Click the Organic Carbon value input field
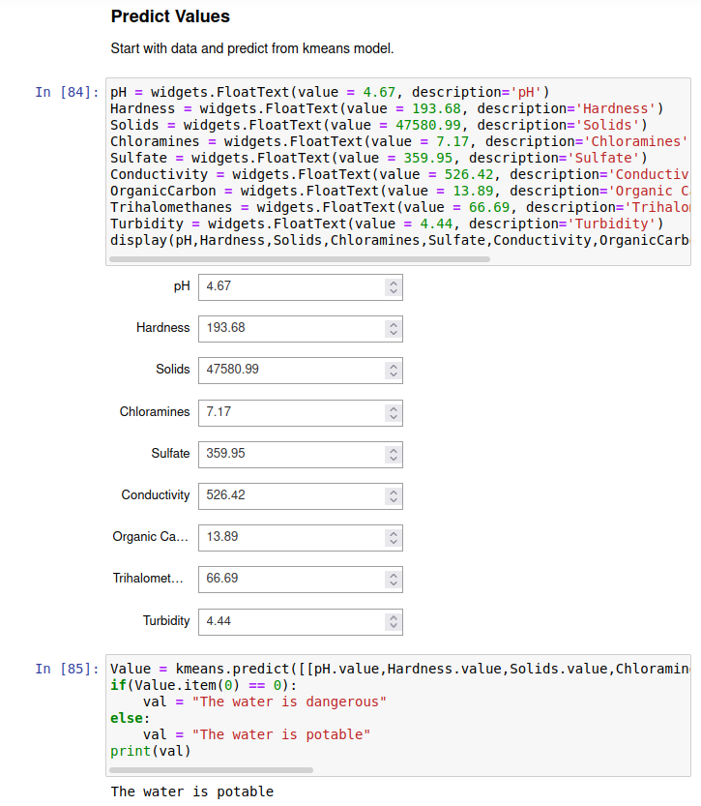Viewport: 701px width, 806px height. pos(300,538)
